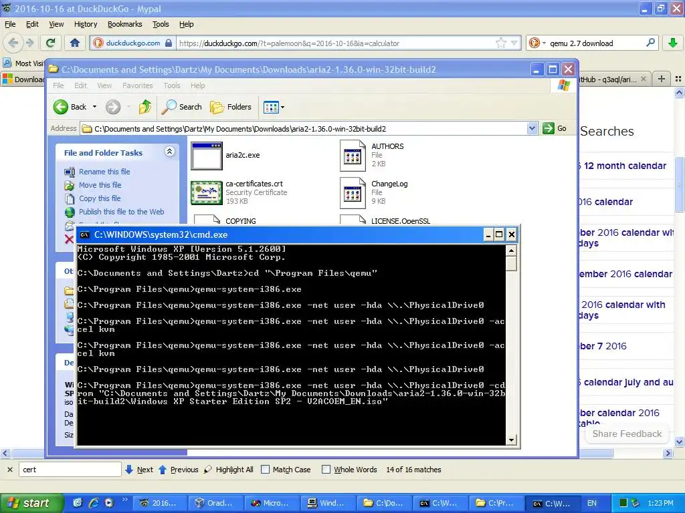Click the padlock site identity icon
This screenshot has height=513, width=685.
pyautogui.click(x=169, y=43)
